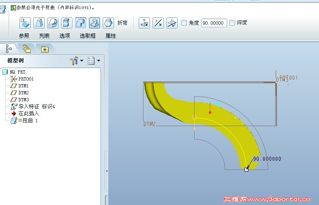Open the model tree settings hammer icon
The image size is (319, 205).
74,60
